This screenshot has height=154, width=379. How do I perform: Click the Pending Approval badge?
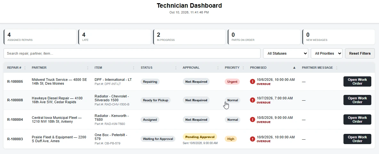(200, 137)
